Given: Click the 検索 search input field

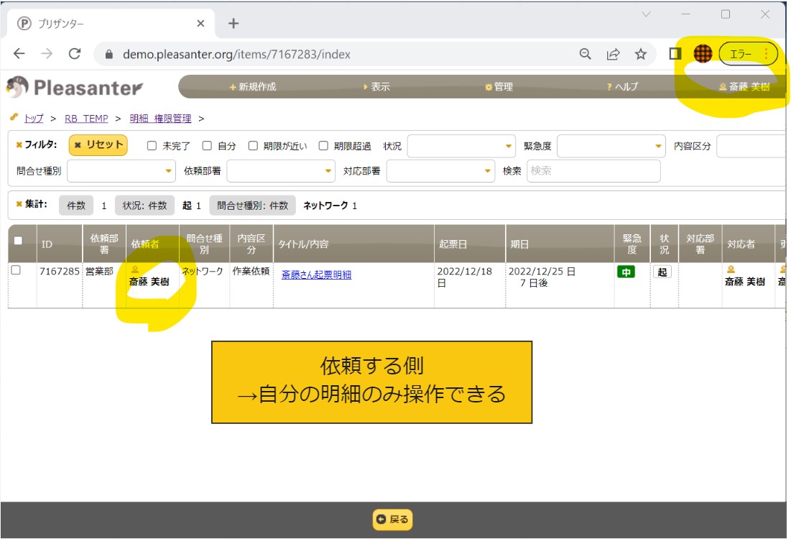Looking at the screenshot, I should 593,171.
